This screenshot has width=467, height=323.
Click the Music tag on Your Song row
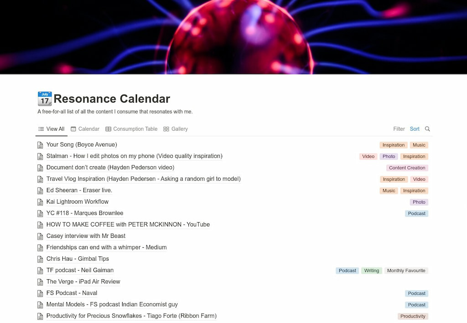point(418,145)
